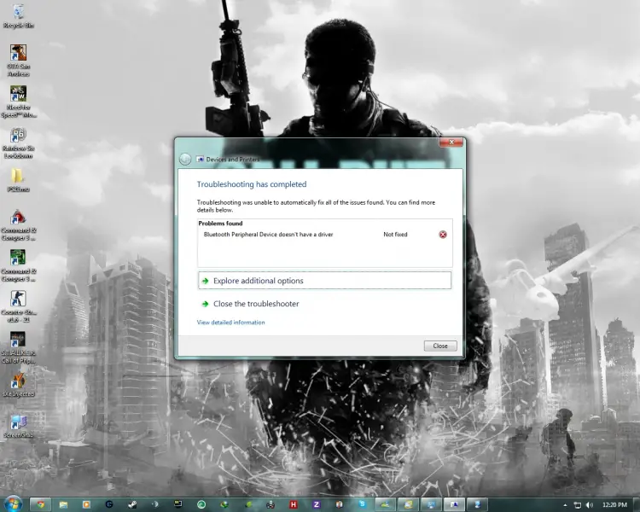Close the troubleshooter via red X
The height and width of the screenshot is (512, 640).
[451, 143]
